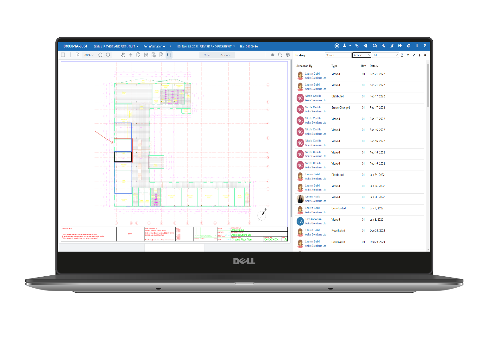The image size is (484, 338).
Task: Zoom in using the plus icon
Action: (x=108, y=54)
